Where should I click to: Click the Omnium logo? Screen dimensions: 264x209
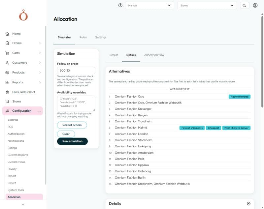click(23, 15)
